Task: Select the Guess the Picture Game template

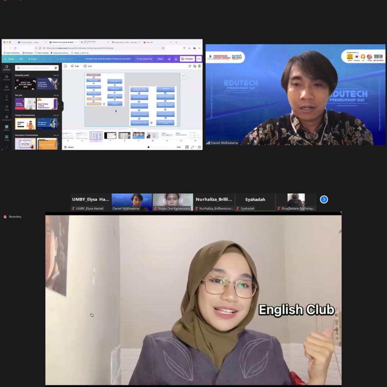Action: pyautogui.click(x=25, y=84)
